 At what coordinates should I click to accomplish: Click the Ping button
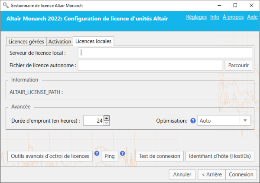(110, 156)
